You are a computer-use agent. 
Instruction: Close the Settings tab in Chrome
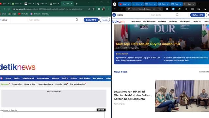(46, 4)
